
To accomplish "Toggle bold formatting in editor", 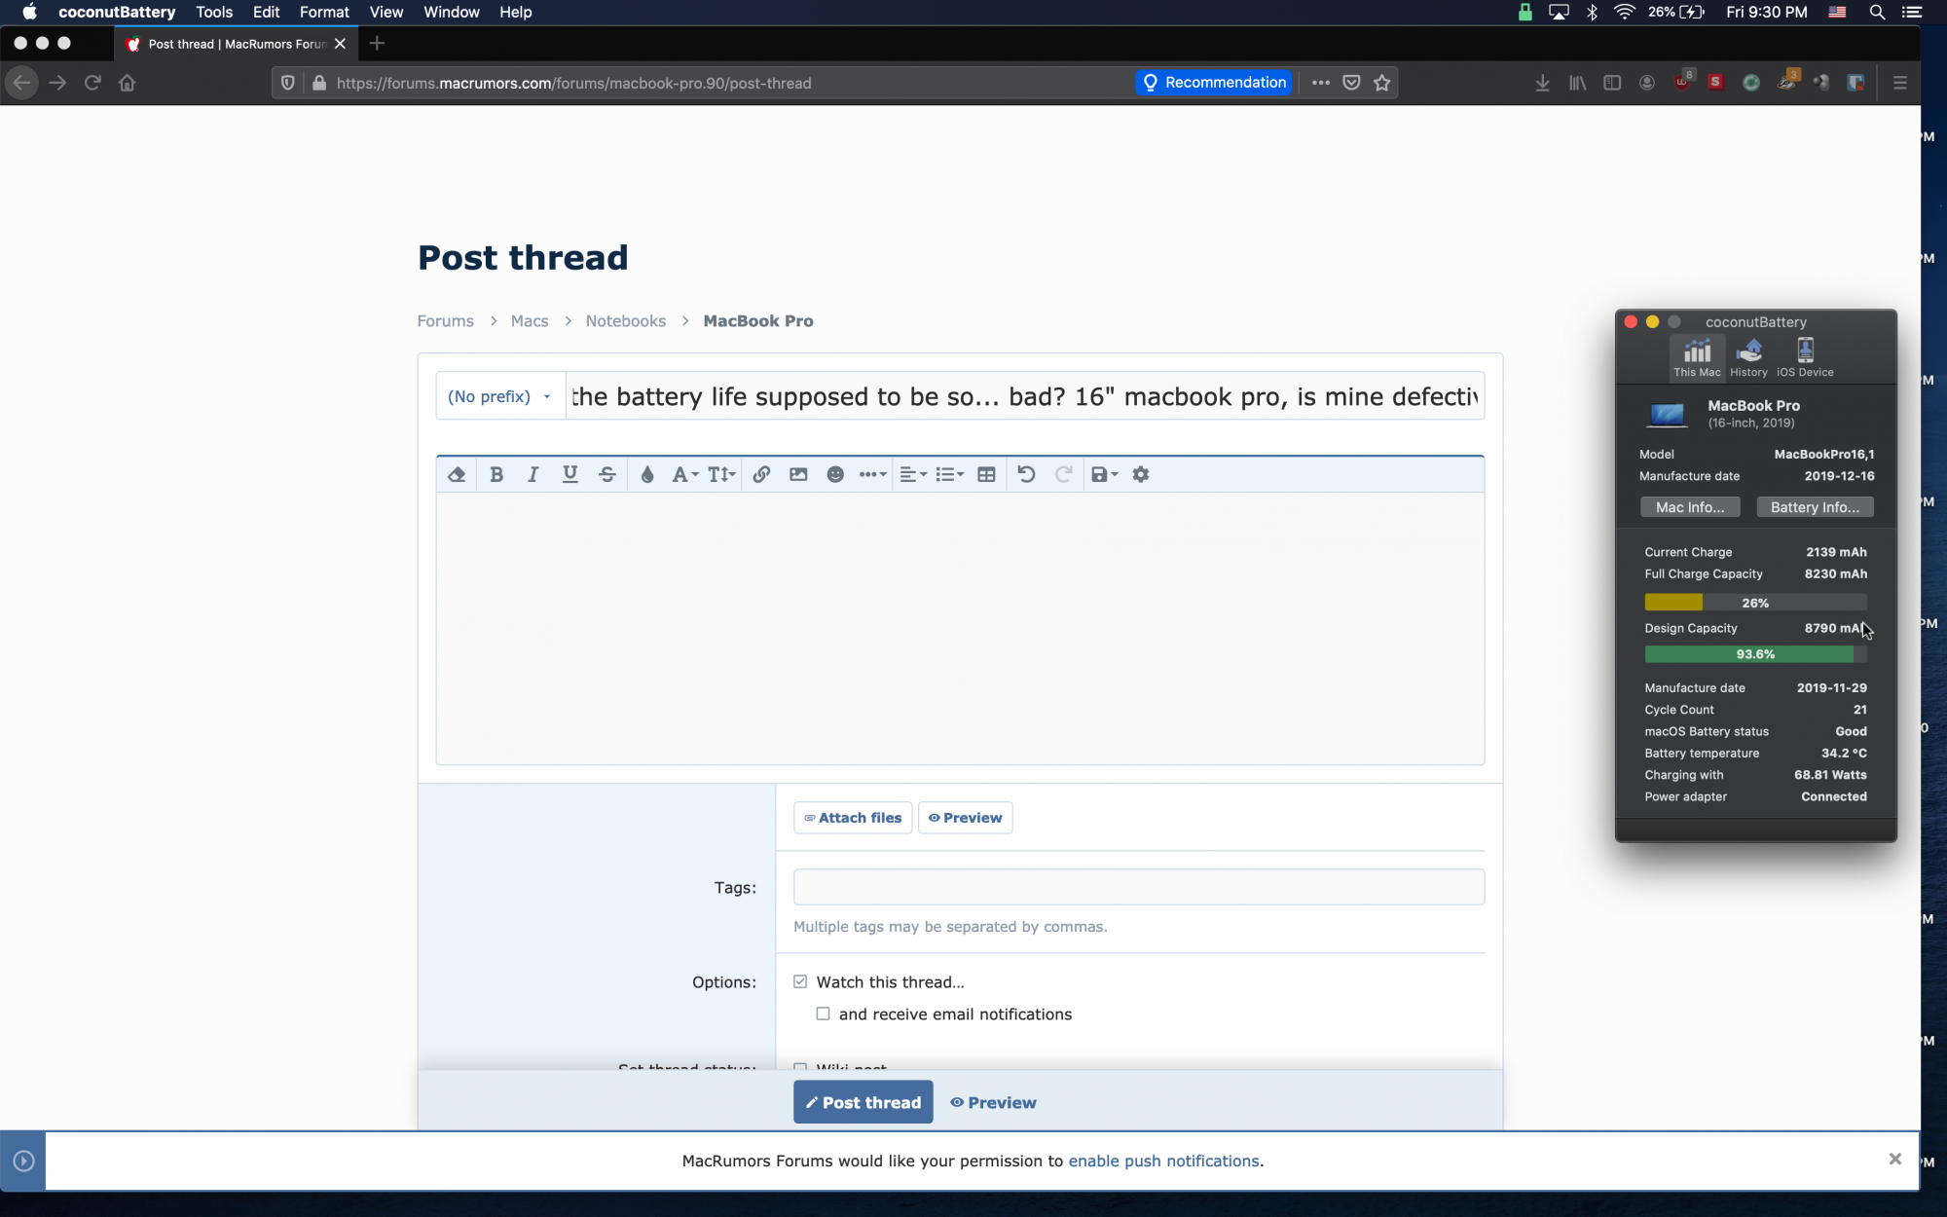I will (496, 474).
